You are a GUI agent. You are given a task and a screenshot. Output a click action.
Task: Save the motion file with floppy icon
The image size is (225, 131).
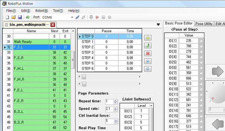pos(20,17)
